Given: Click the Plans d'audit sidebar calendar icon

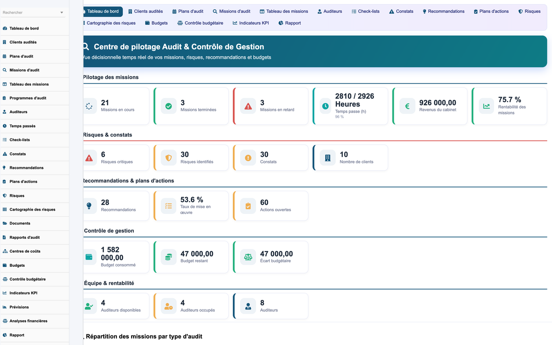Looking at the screenshot, I should pos(5,56).
